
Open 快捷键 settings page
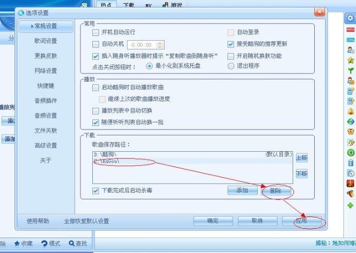(x=45, y=86)
